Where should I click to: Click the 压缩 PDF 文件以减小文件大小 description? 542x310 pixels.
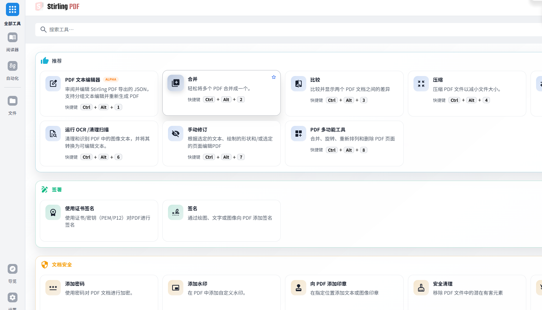pos(468,89)
